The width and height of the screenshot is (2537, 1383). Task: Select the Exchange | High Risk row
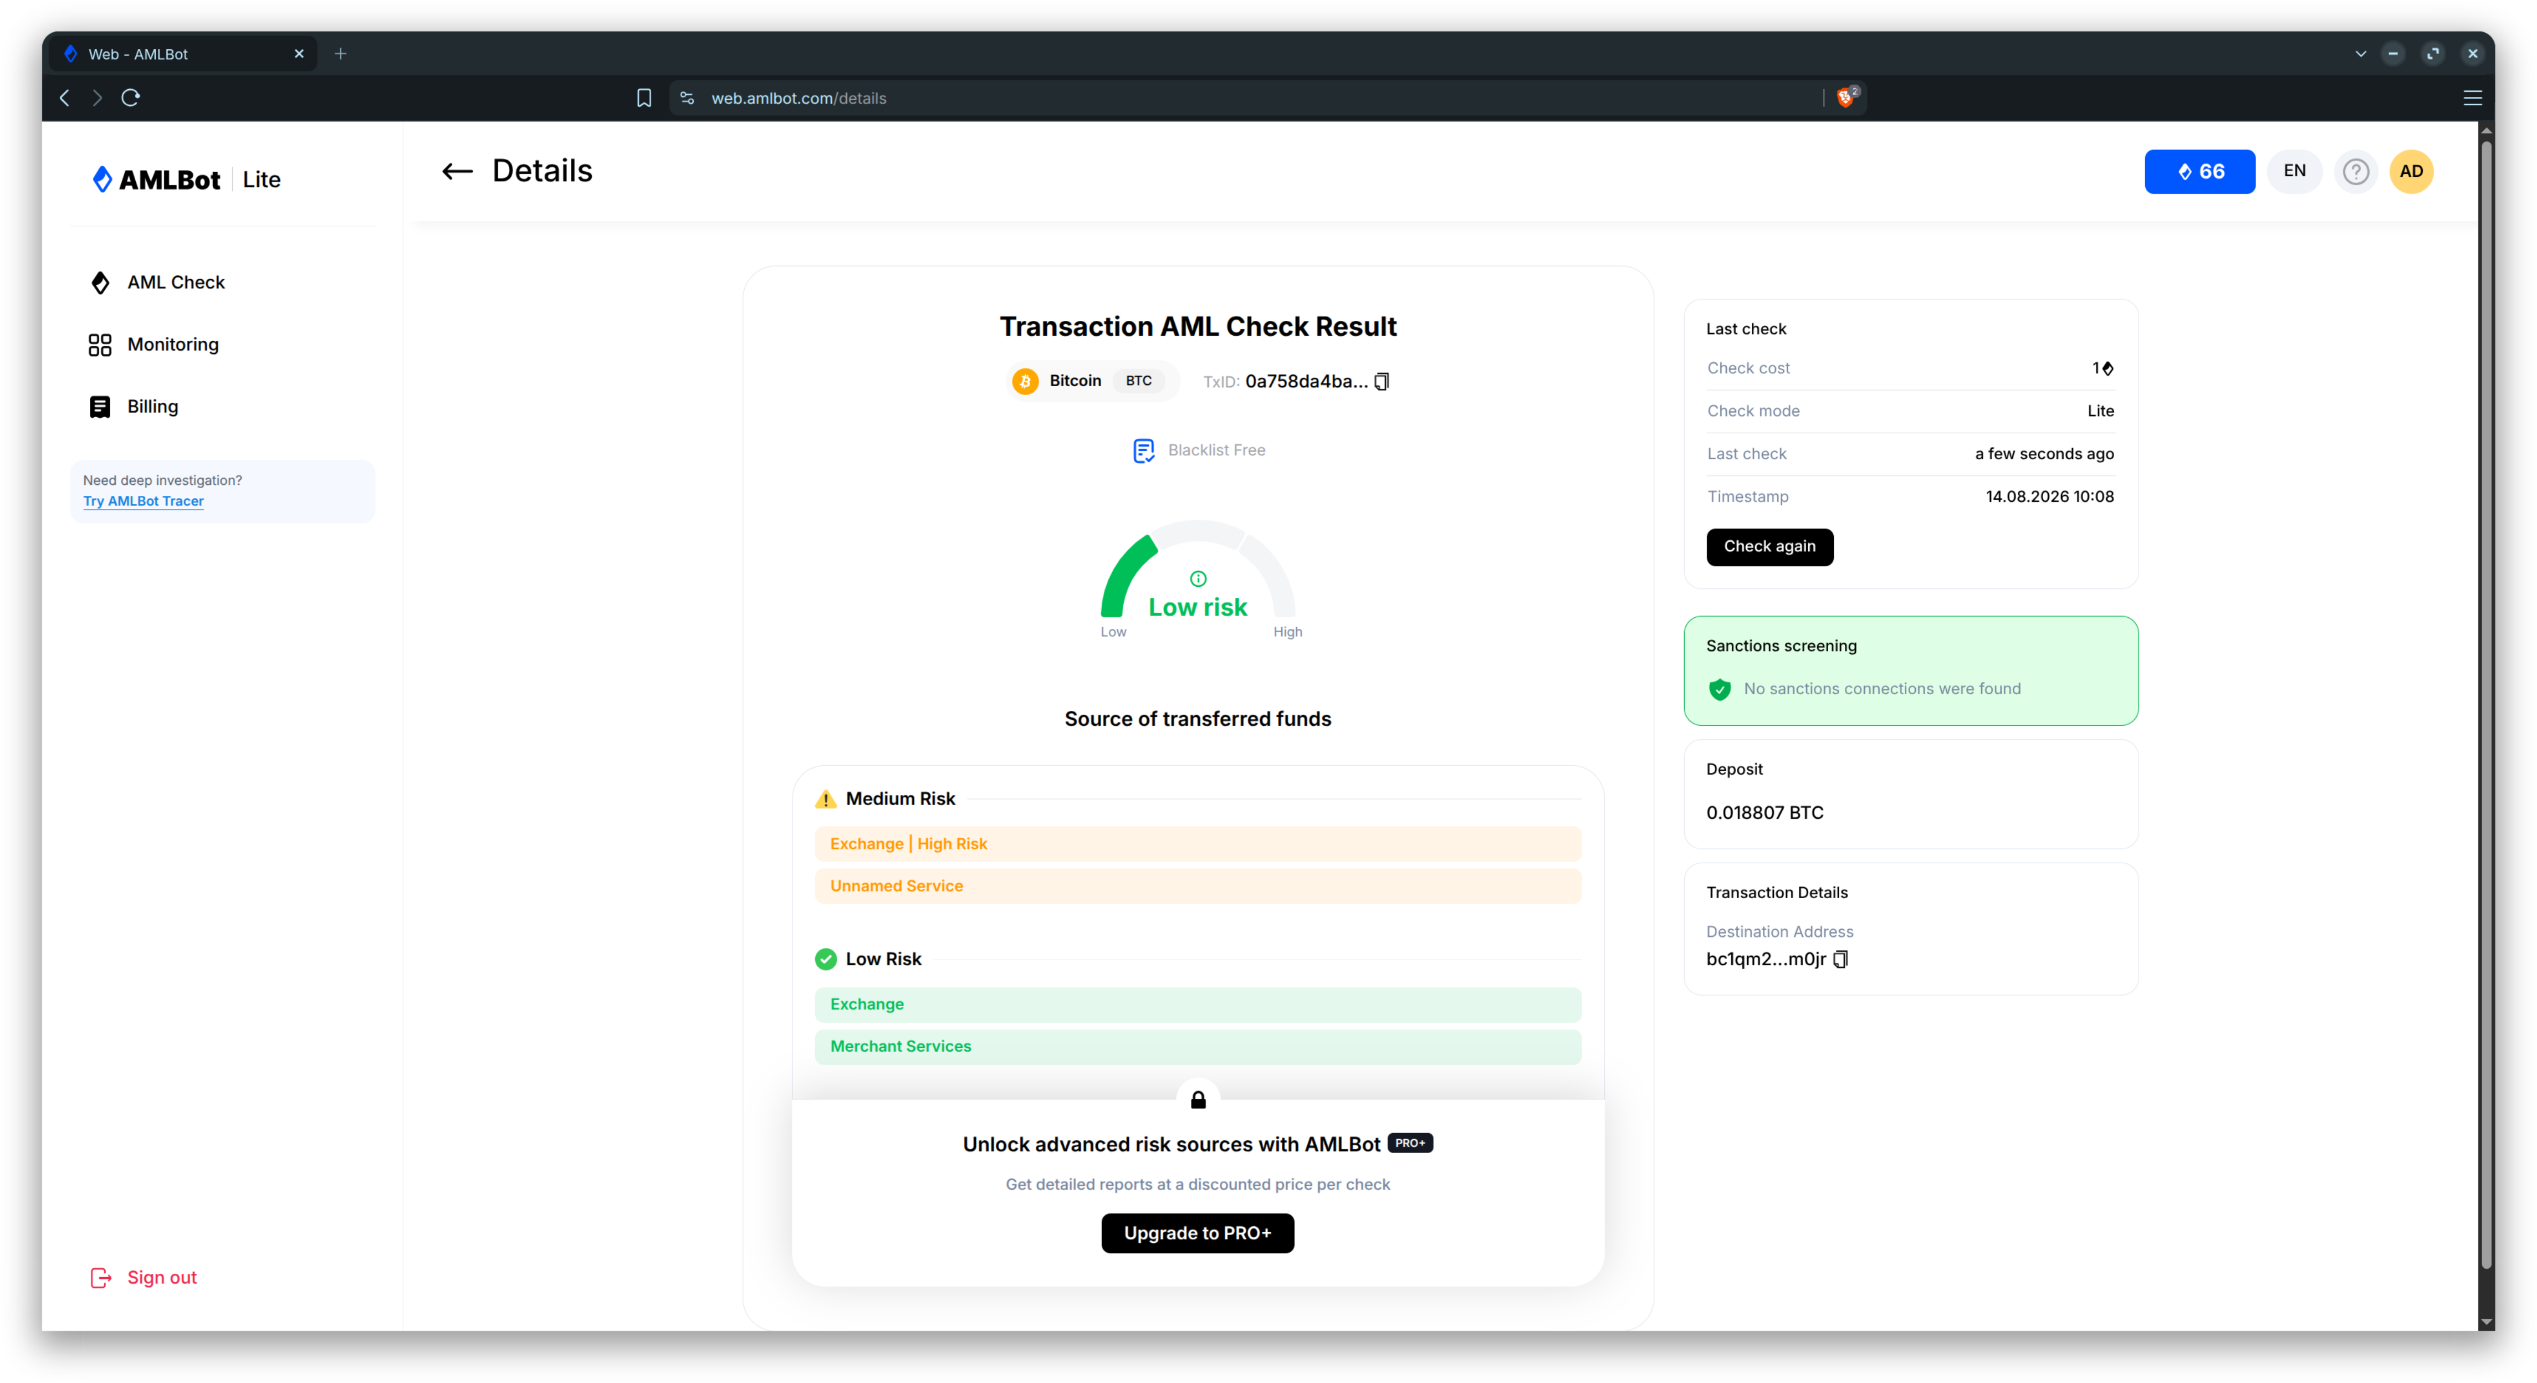click(1198, 844)
